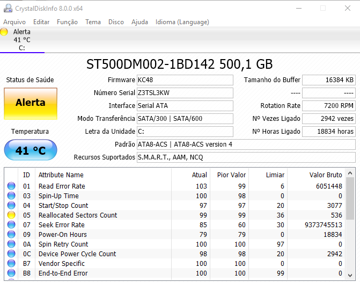360x282 pixels.
Task: Close the CrystalDiskInfo window
Action: [348, 8]
